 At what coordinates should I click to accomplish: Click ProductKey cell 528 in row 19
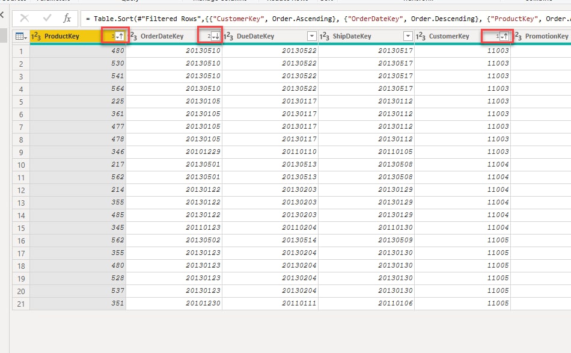[78, 278]
